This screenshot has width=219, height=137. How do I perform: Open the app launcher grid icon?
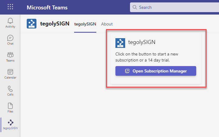(x=10, y=7)
